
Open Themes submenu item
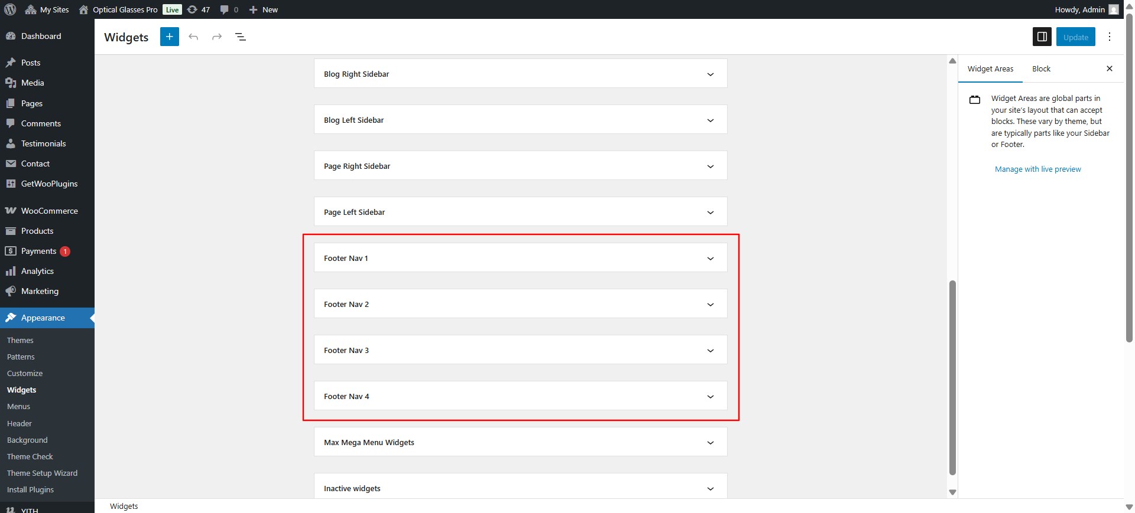tap(20, 340)
